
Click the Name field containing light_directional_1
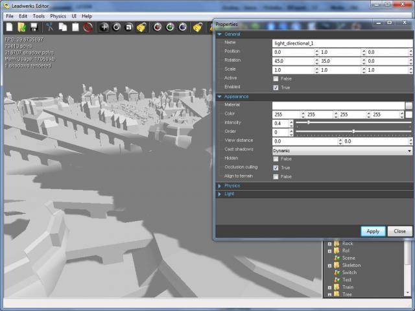point(342,43)
